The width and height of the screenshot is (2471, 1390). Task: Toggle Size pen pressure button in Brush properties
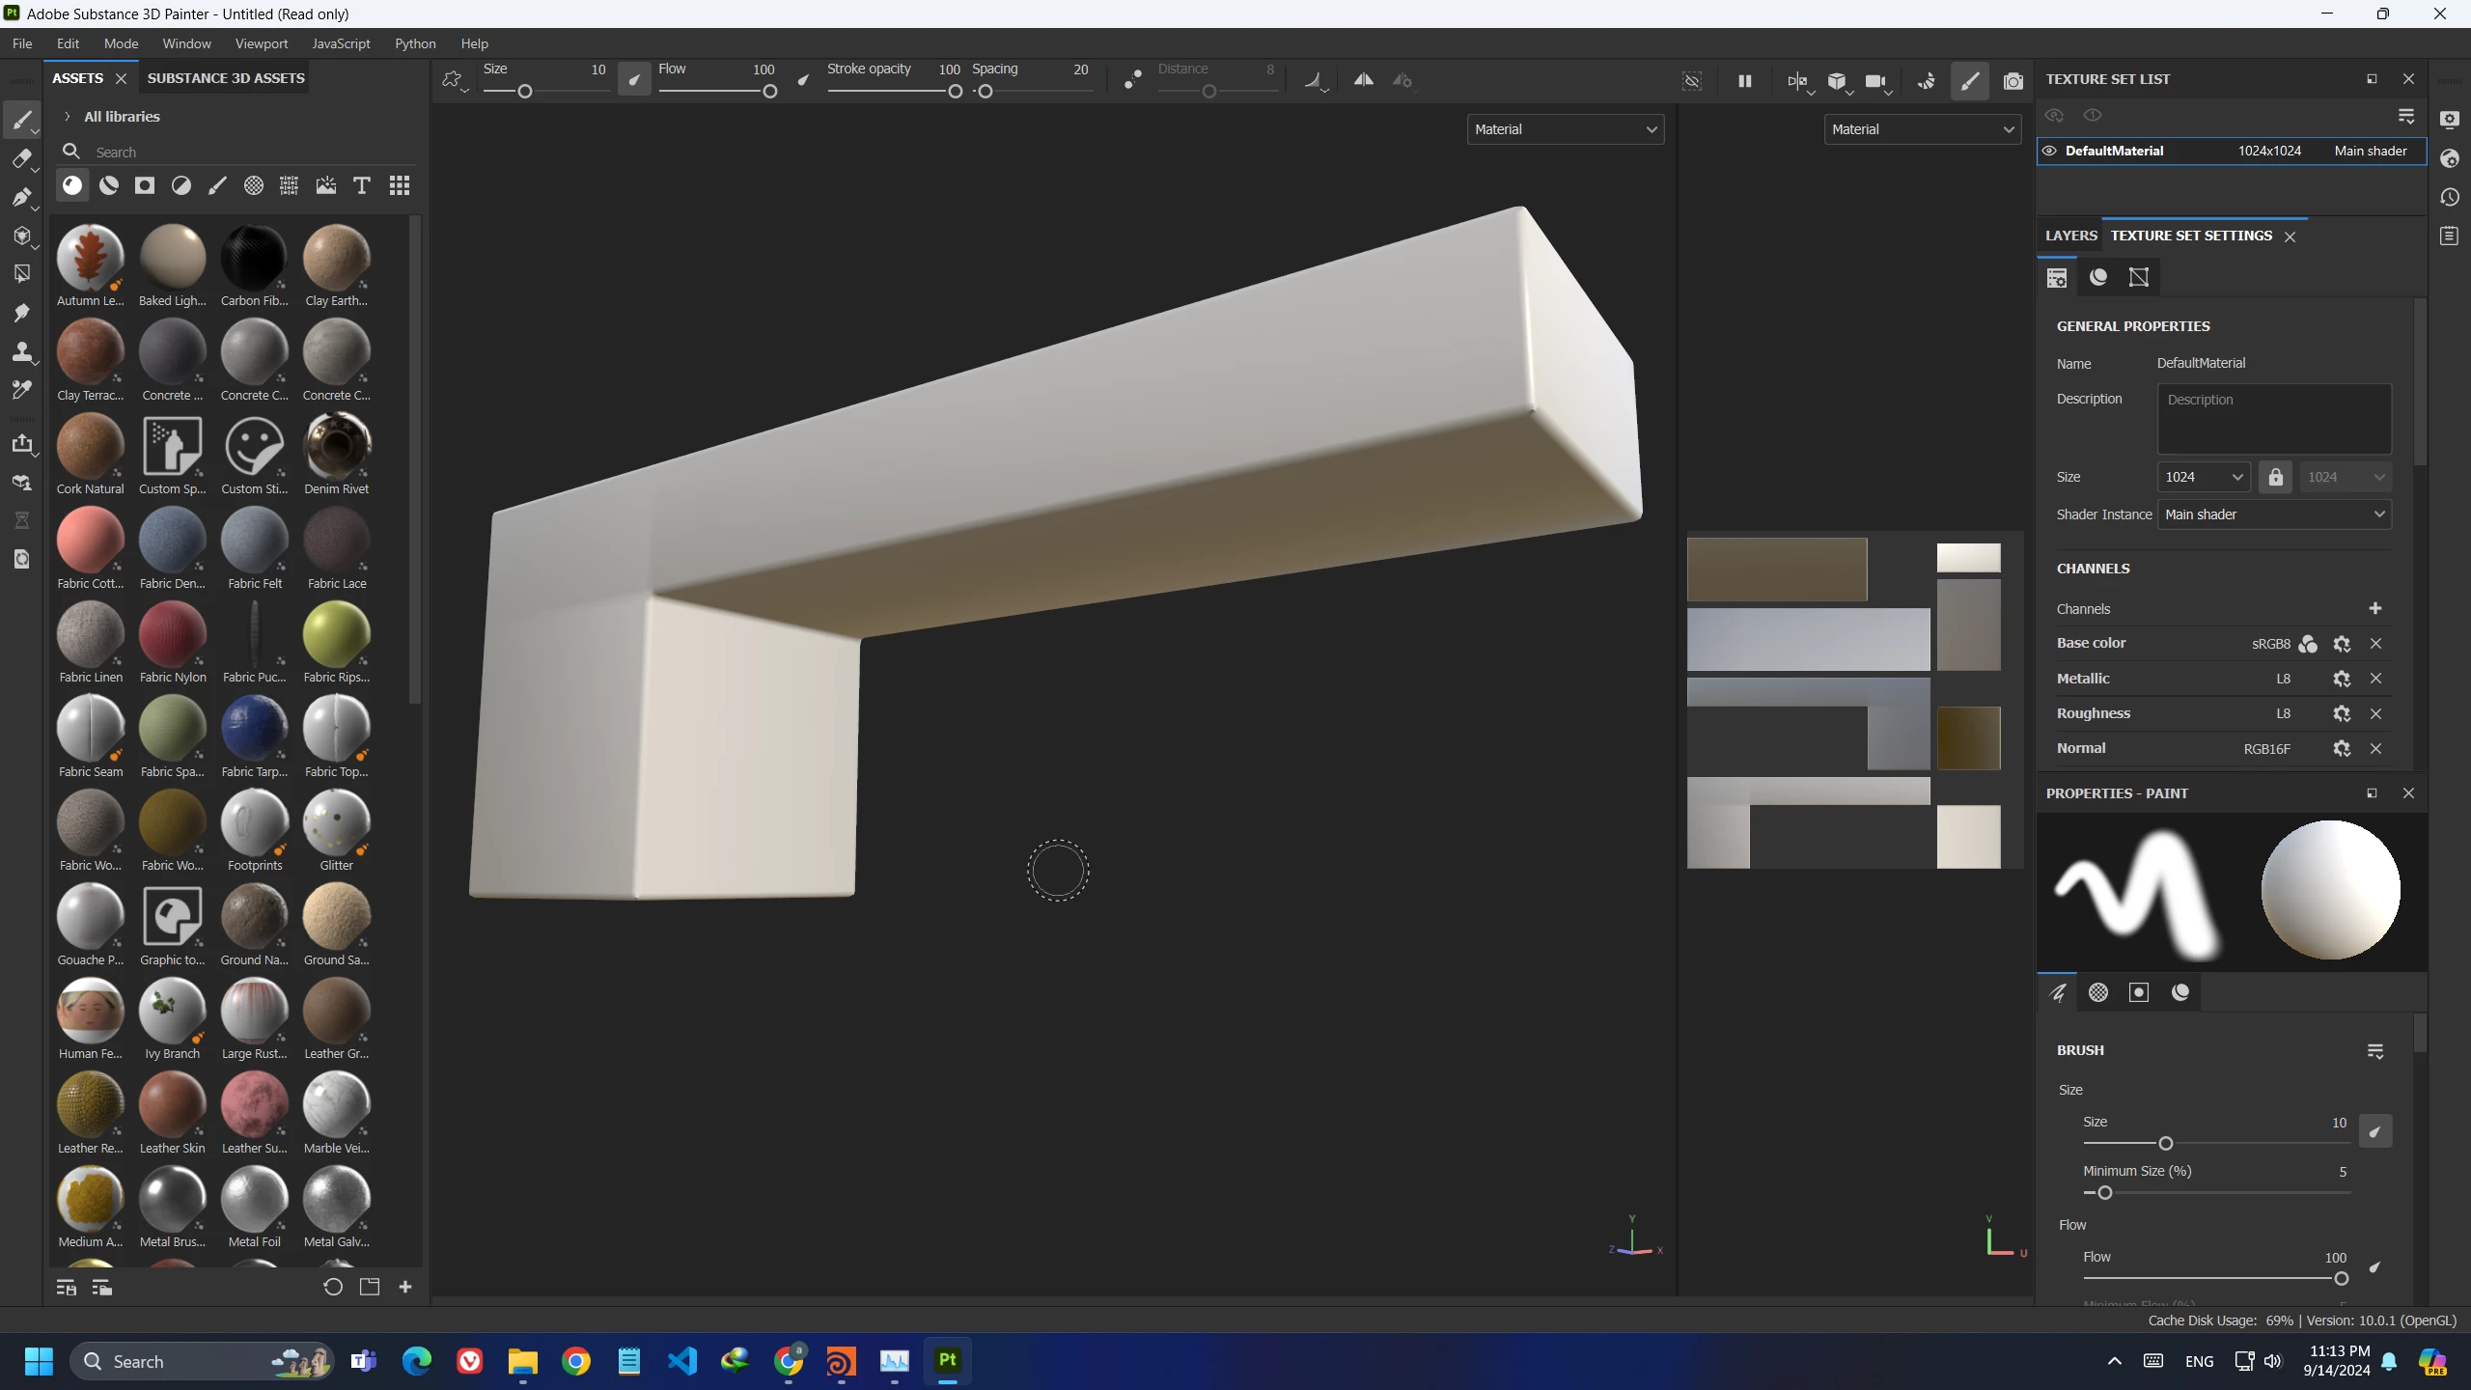(2374, 1130)
